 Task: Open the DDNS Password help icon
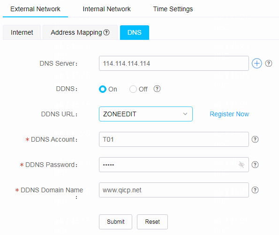(x=255, y=165)
